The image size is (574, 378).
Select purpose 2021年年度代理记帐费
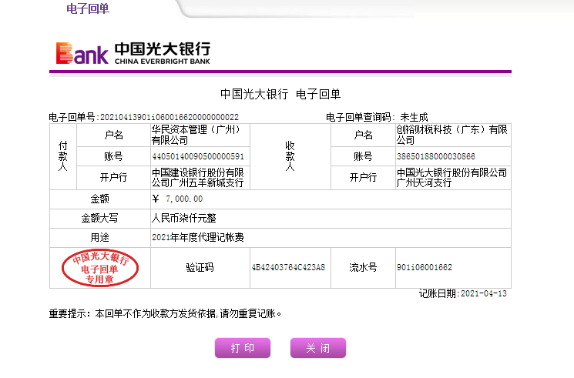pos(198,237)
